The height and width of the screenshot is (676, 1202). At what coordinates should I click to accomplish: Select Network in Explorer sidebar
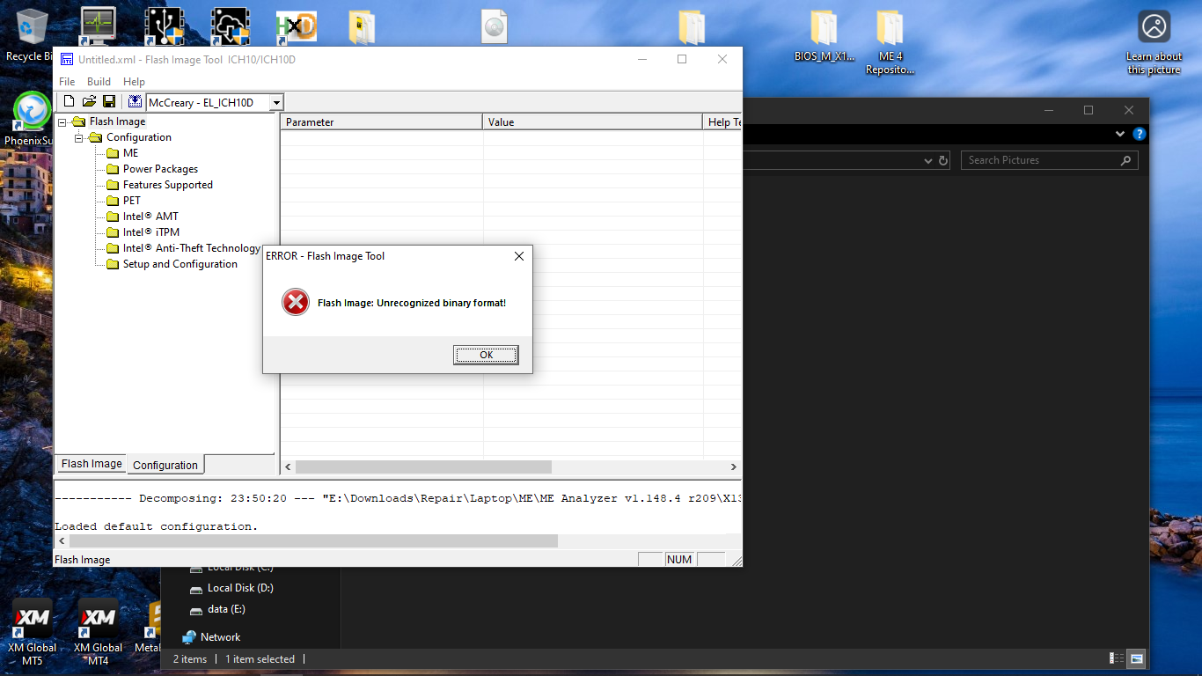tap(220, 637)
